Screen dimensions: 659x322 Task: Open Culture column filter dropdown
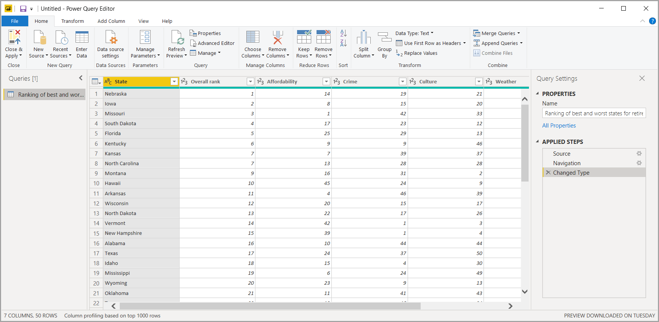point(479,81)
